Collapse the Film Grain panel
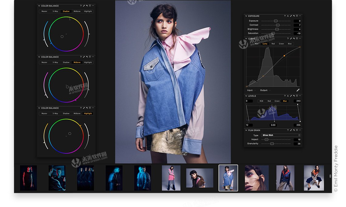This screenshot has height=207, width=346. coord(246,130)
